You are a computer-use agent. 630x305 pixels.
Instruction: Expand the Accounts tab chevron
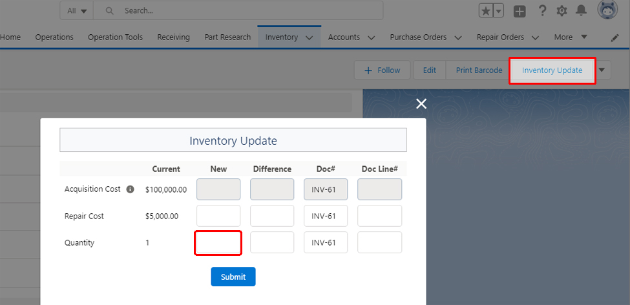click(371, 37)
